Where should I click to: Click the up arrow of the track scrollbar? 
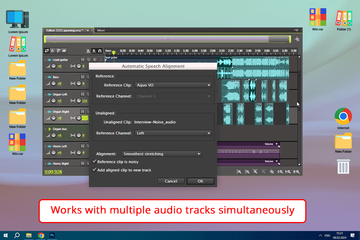[299, 57]
